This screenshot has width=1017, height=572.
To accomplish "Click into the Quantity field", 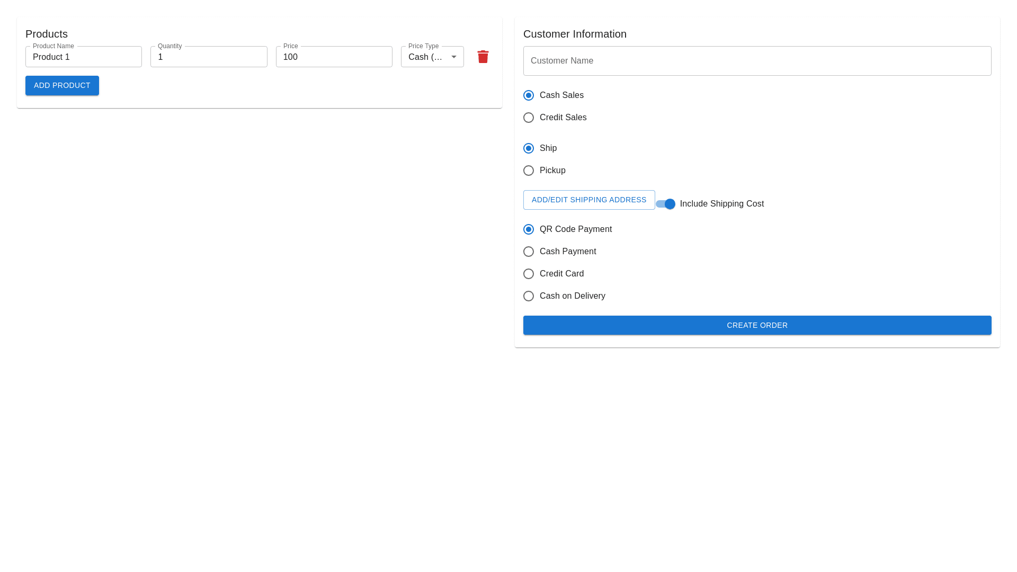I will tap(209, 57).
